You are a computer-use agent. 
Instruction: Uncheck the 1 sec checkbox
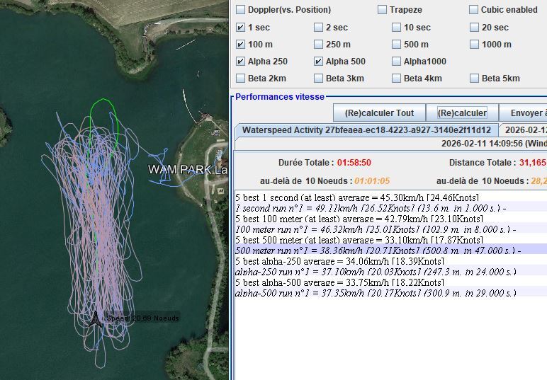click(240, 27)
